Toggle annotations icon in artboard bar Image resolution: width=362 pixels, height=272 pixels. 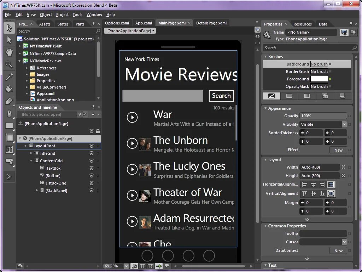(x=167, y=266)
